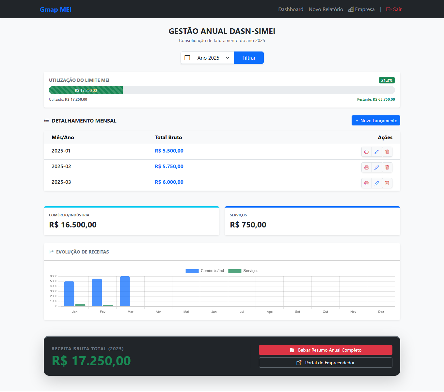Image resolution: width=444 pixels, height=392 pixels.
Task: Print the 2025-02 row report
Action: pos(367,167)
